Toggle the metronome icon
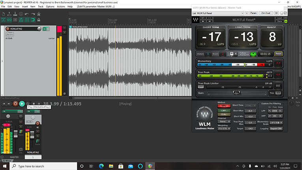302x170 pixels. click(39, 14)
